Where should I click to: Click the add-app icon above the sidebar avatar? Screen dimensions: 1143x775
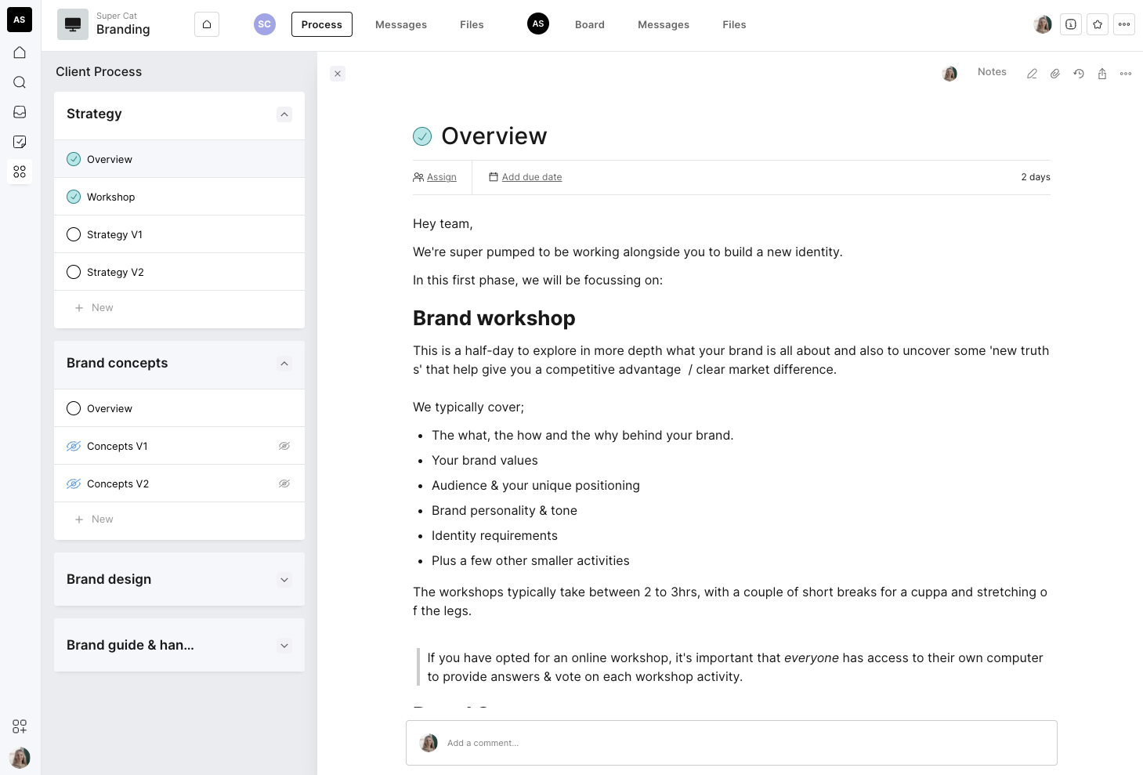[x=20, y=726]
